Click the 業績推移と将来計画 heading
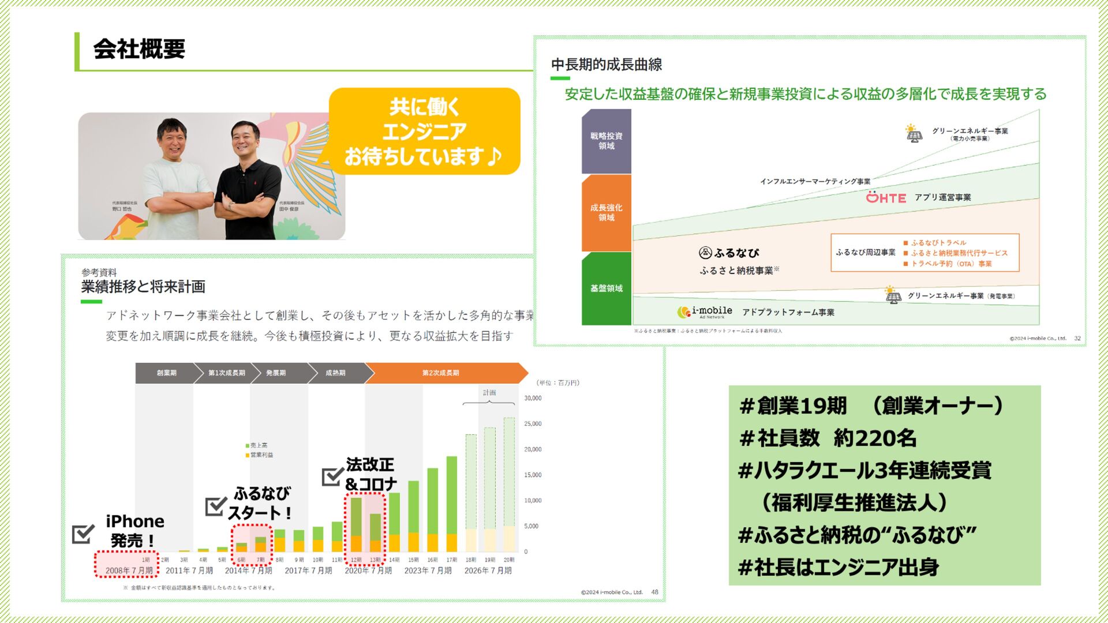Viewport: 1108px width, 623px height. (x=143, y=287)
